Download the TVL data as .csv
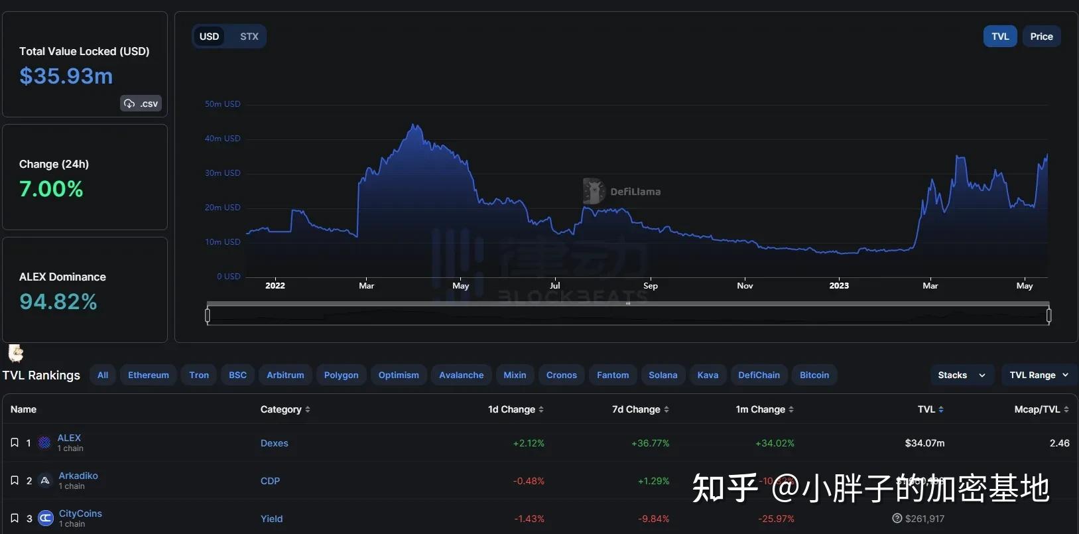The height and width of the screenshot is (534, 1079). [141, 103]
